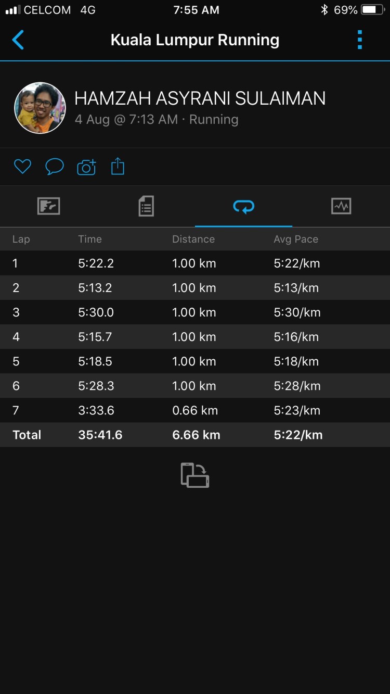This screenshot has height=694, width=390.
Task: Tap the back arrow icon
Action: [18, 40]
